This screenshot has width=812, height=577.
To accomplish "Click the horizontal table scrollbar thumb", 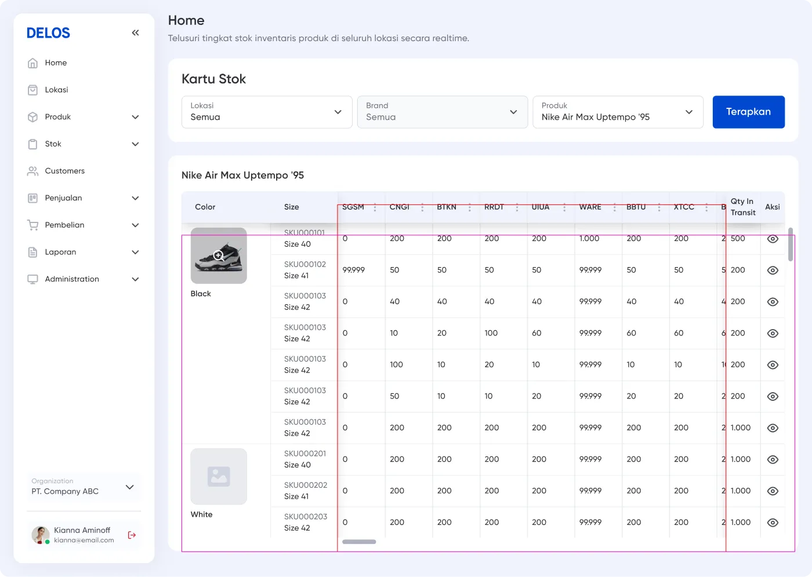I will pos(359,542).
